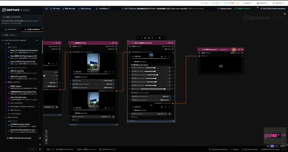Click the theme icon above sidebar footer

[40, 144]
